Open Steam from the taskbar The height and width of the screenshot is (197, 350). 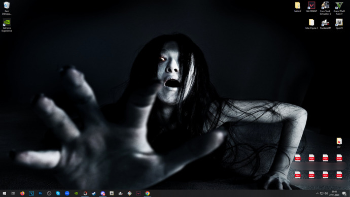tap(94, 193)
